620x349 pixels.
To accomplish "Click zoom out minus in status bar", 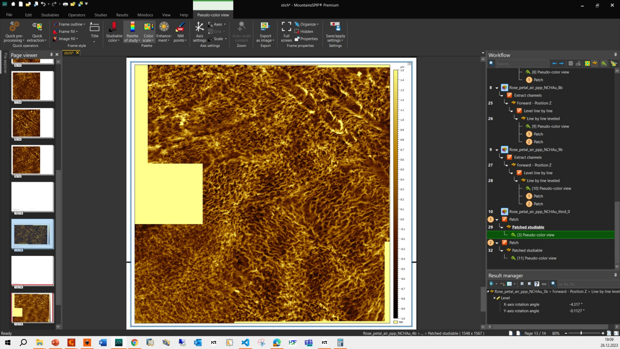I will click(566, 333).
